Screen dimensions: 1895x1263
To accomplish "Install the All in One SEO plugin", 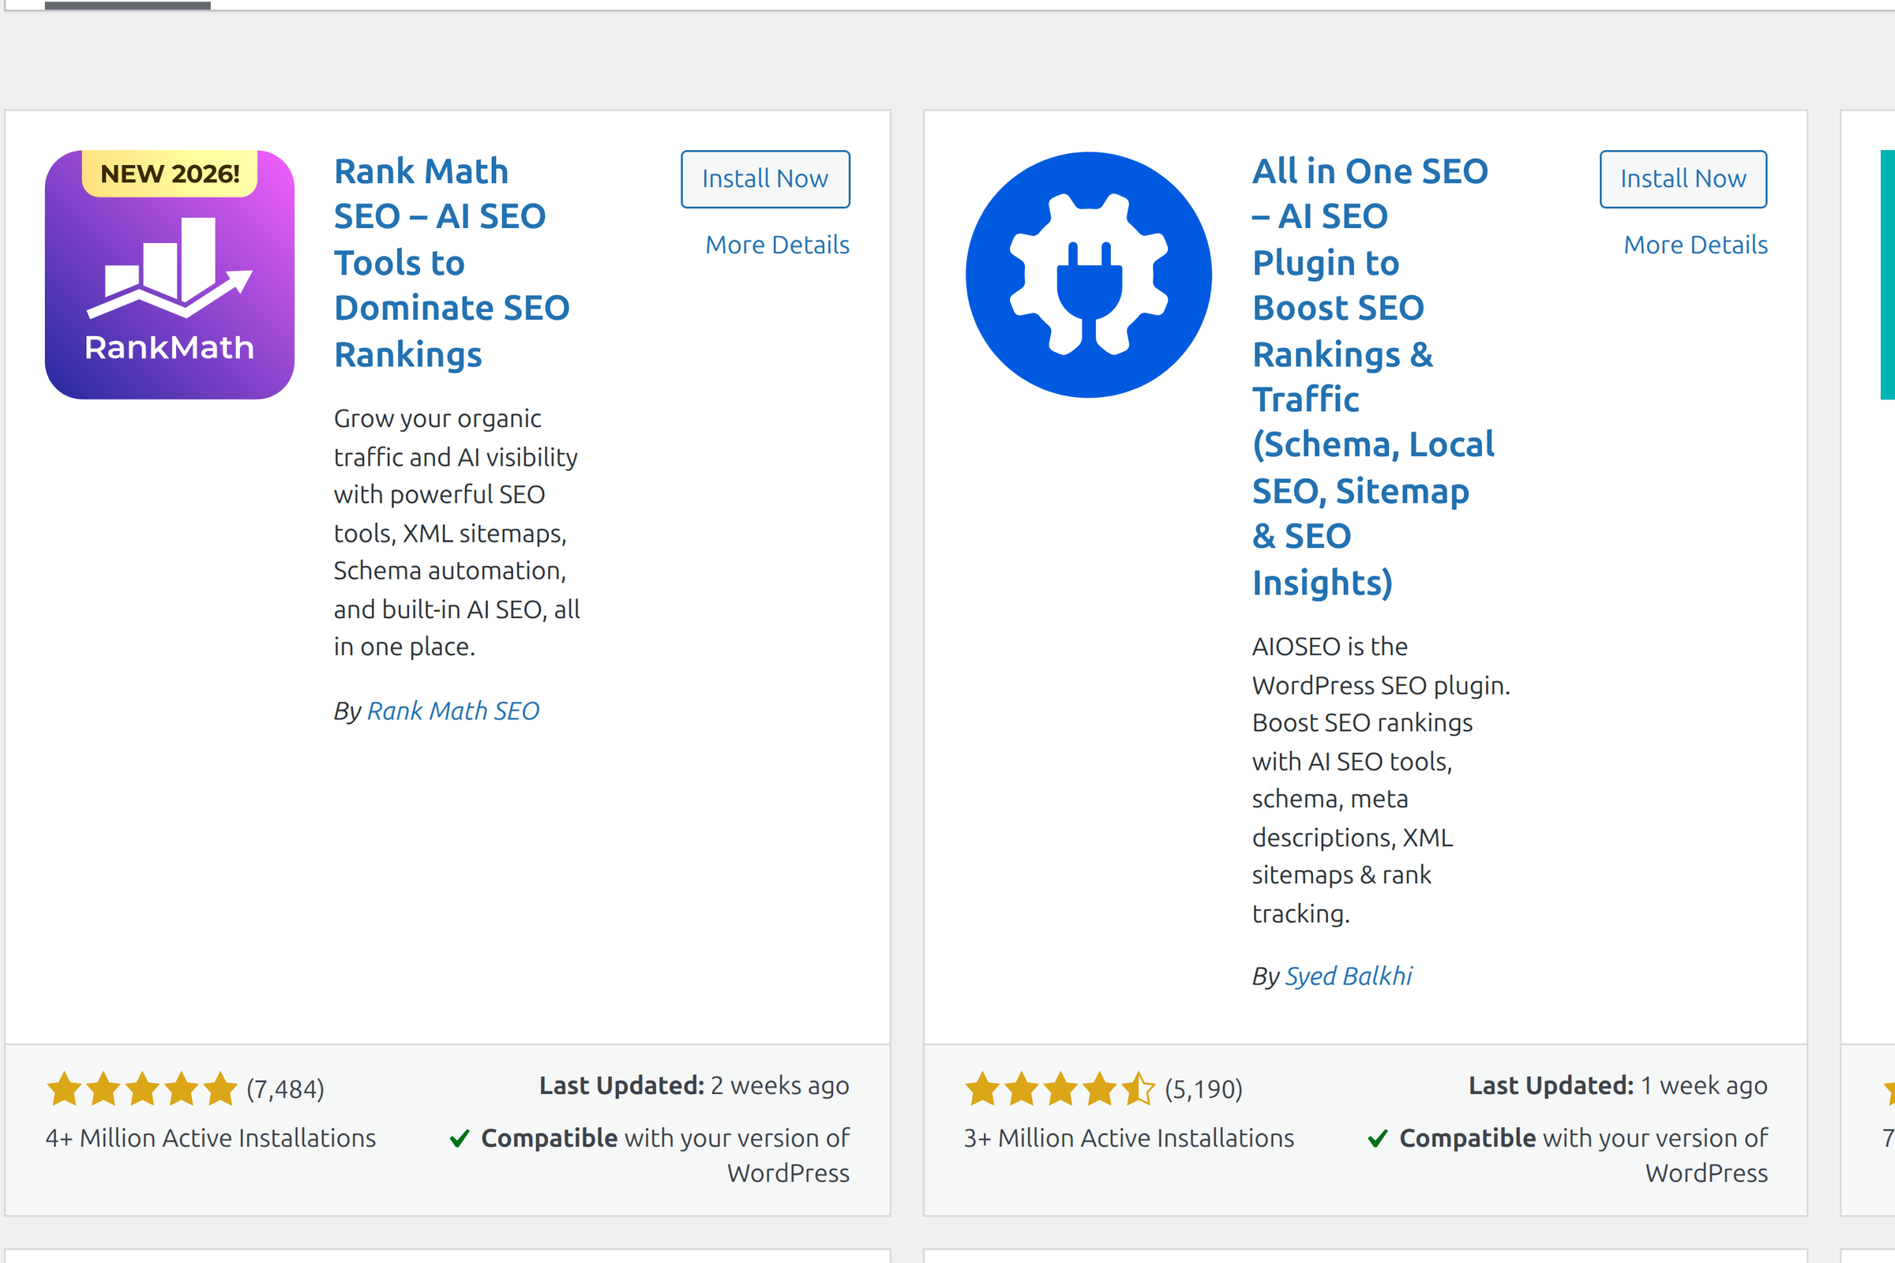I will click(x=1683, y=179).
